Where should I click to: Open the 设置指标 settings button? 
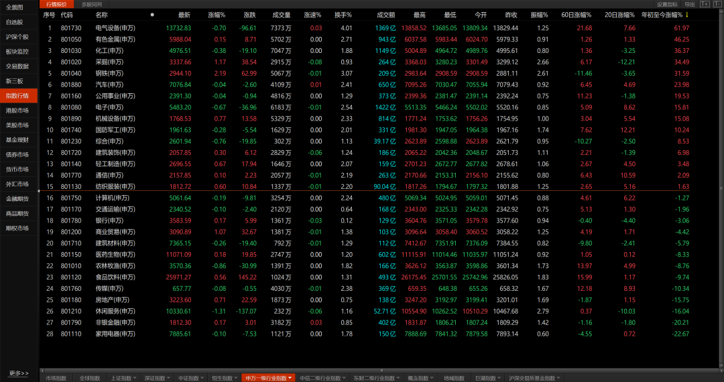click(667, 4)
